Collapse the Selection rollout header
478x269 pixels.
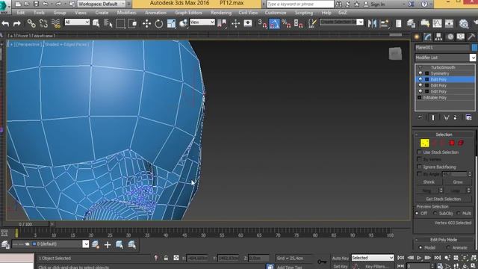tap(444, 134)
